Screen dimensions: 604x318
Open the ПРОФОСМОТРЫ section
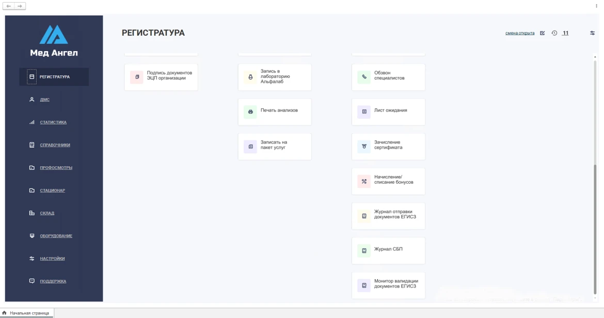tap(56, 168)
